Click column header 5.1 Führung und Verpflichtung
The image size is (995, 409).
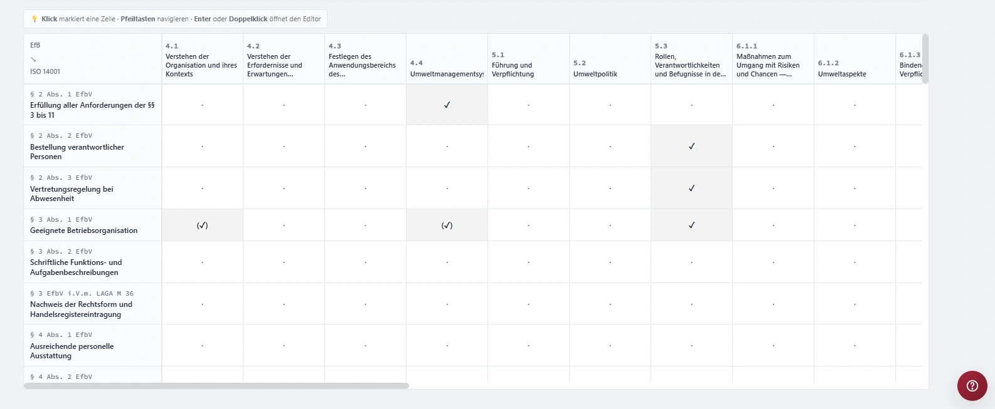click(528, 59)
